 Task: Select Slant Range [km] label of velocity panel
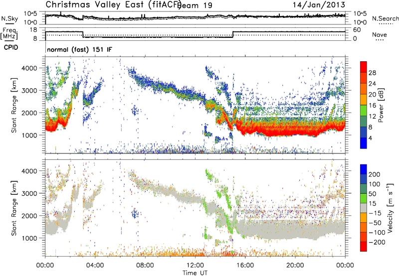tap(14, 208)
